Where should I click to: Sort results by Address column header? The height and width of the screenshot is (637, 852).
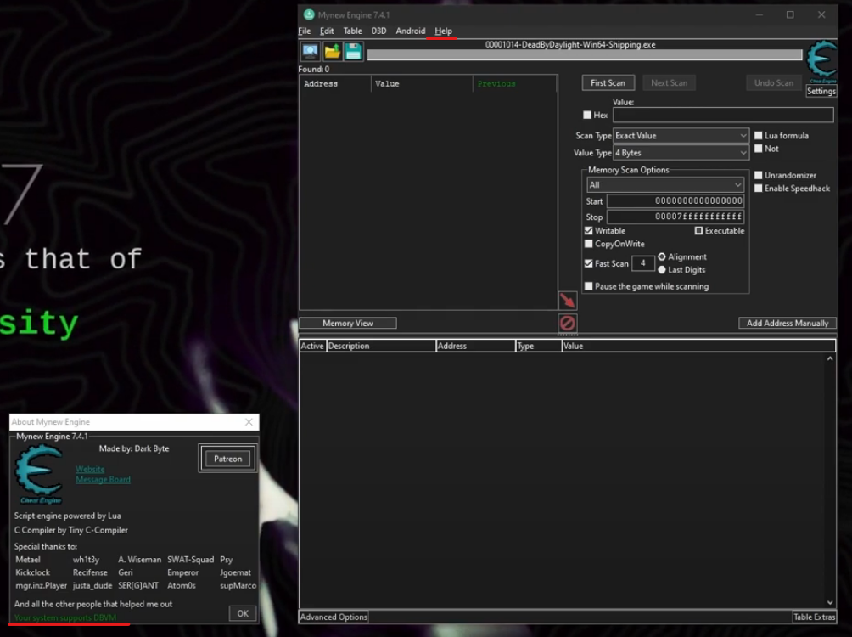click(x=334, y=84)
